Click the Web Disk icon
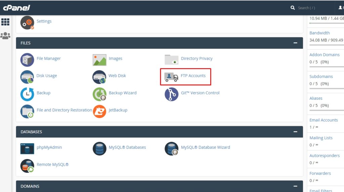Screen dimensions: 344x192 pos(99,77)
